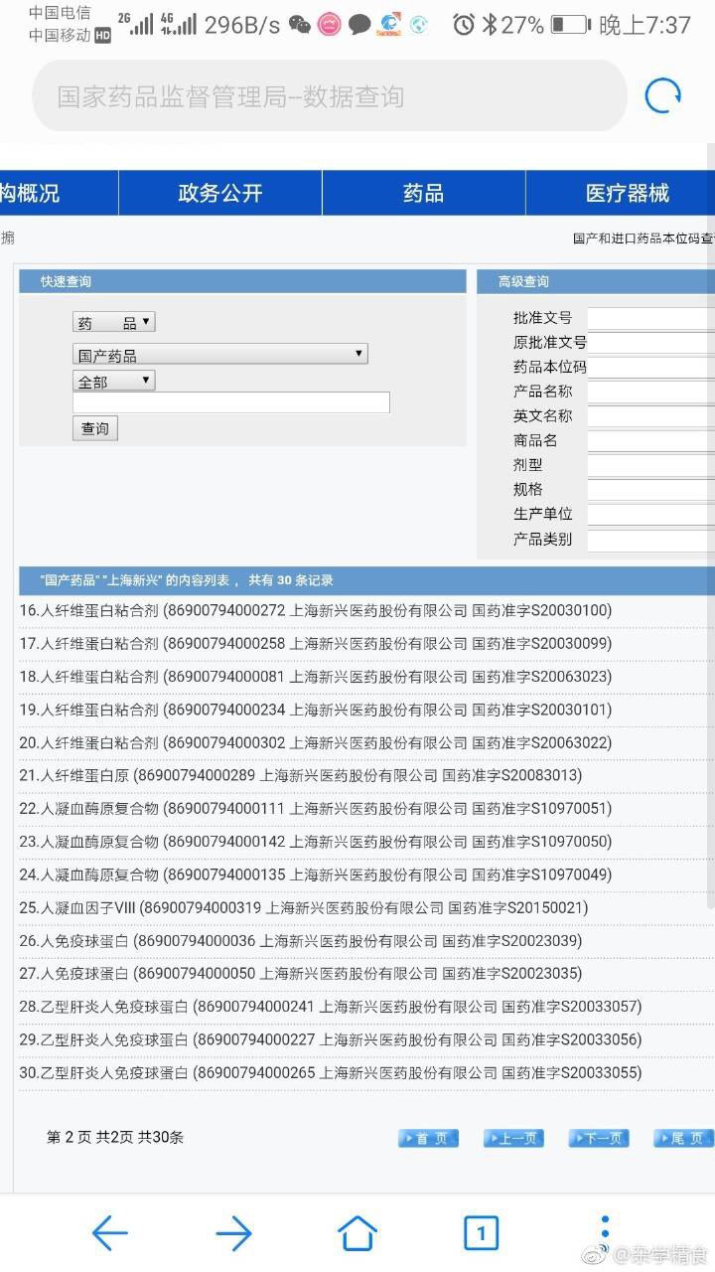Open record 16 人纤维蛋白粘合剂 S20030100
Viewport: 715px width, 1272px height.
(x=316, y=610)
